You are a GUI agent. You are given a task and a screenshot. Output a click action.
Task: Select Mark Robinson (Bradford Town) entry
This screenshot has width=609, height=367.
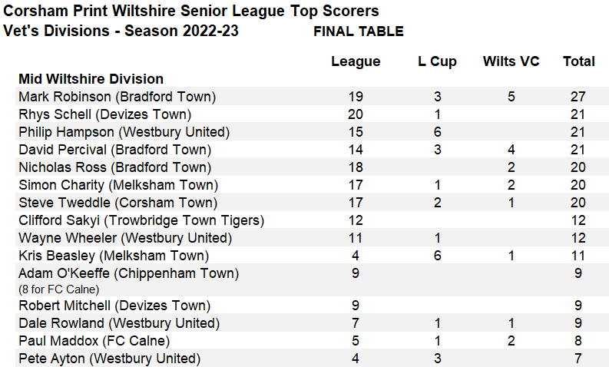117,97
